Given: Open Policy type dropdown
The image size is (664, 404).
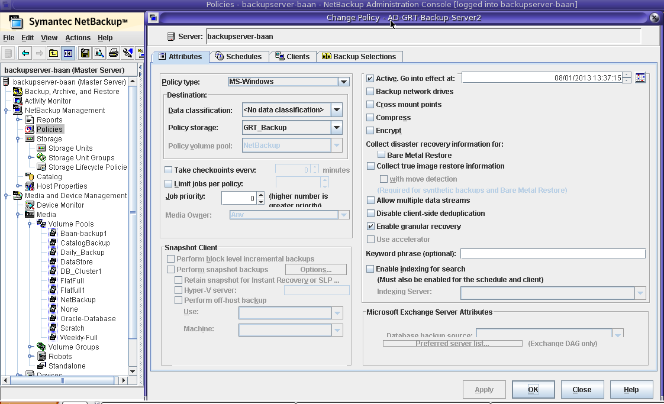Looking at the screenshot, I should (344, 82).
